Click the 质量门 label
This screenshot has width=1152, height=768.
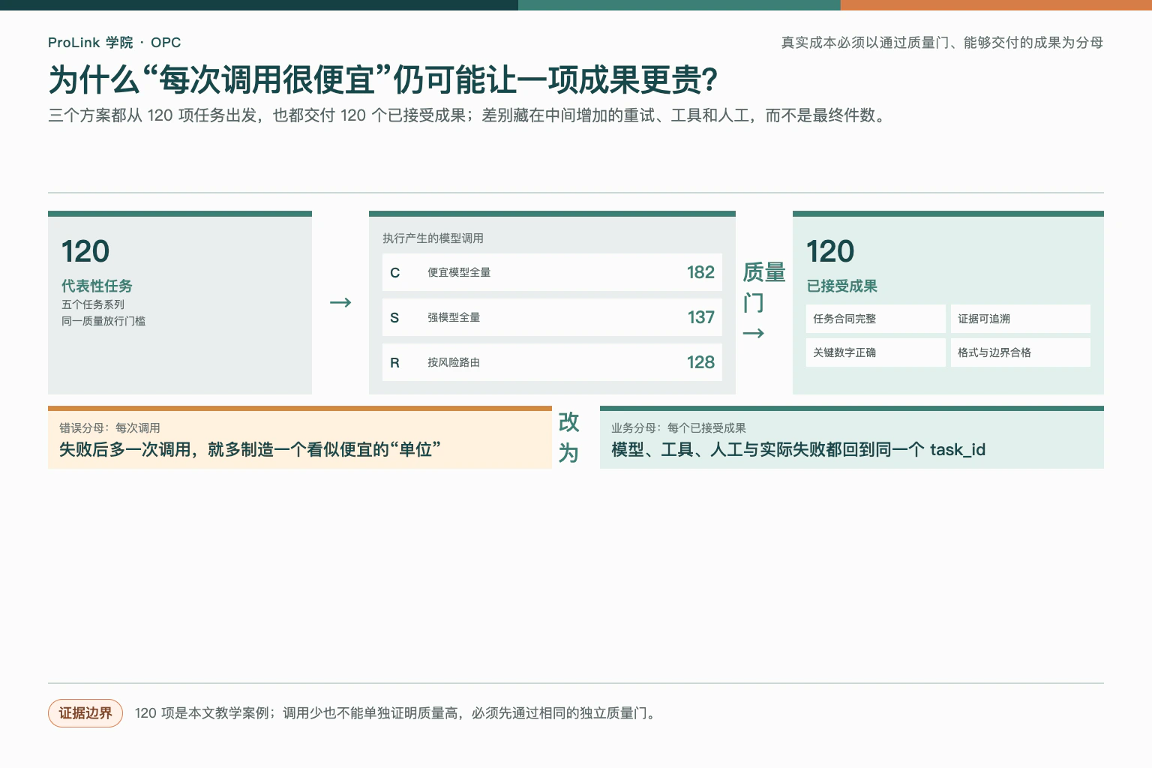point(764,287)
